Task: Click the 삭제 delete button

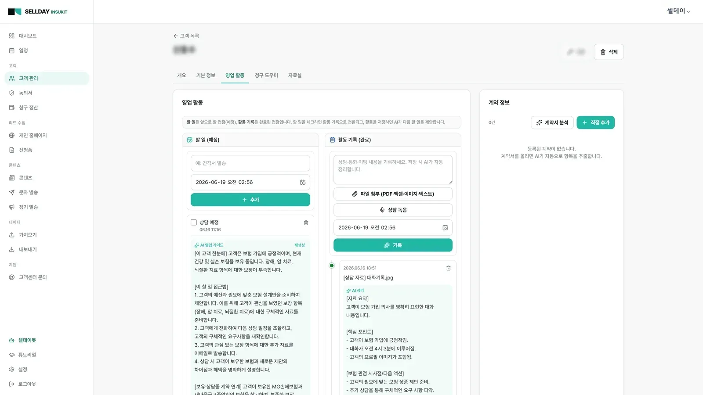Action: (x=609, y=52)
